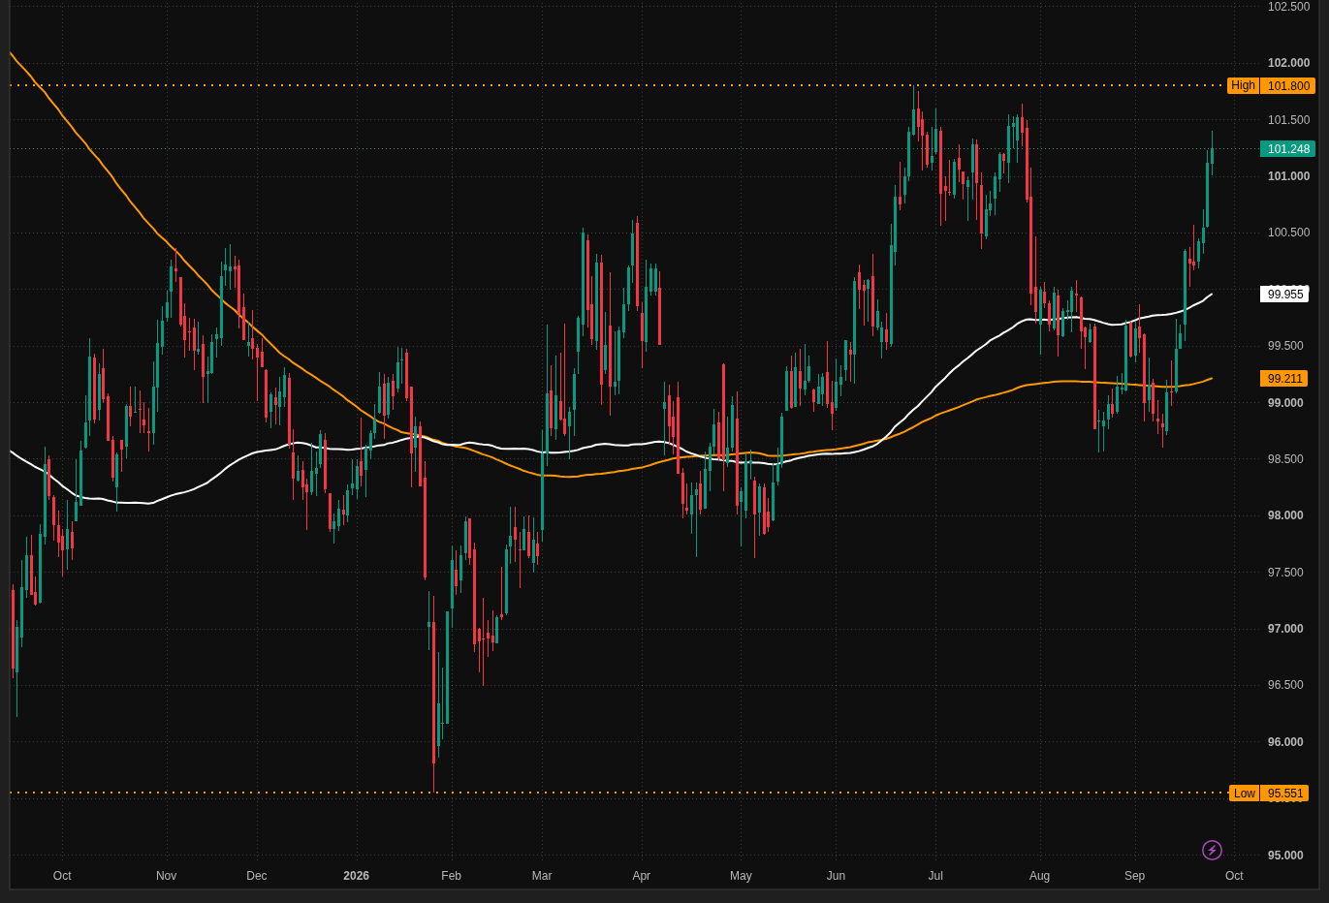Click the Oct date label following Sep
The width and height of the screenshot is (1329, 903).
tap(1234, 876)
